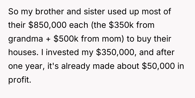
Task: Click the word "houses."
Action: [x=23, y=52]
